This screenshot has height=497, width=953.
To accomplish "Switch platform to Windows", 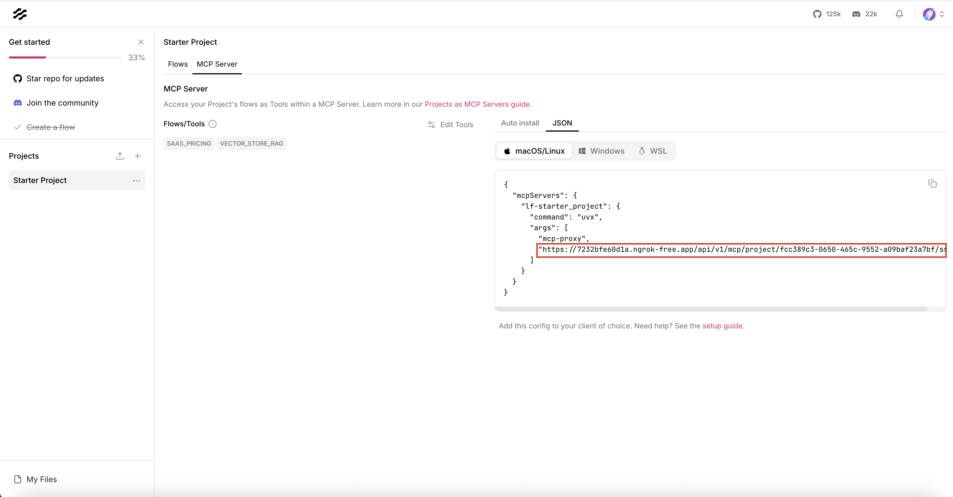I will pos(601,151).
